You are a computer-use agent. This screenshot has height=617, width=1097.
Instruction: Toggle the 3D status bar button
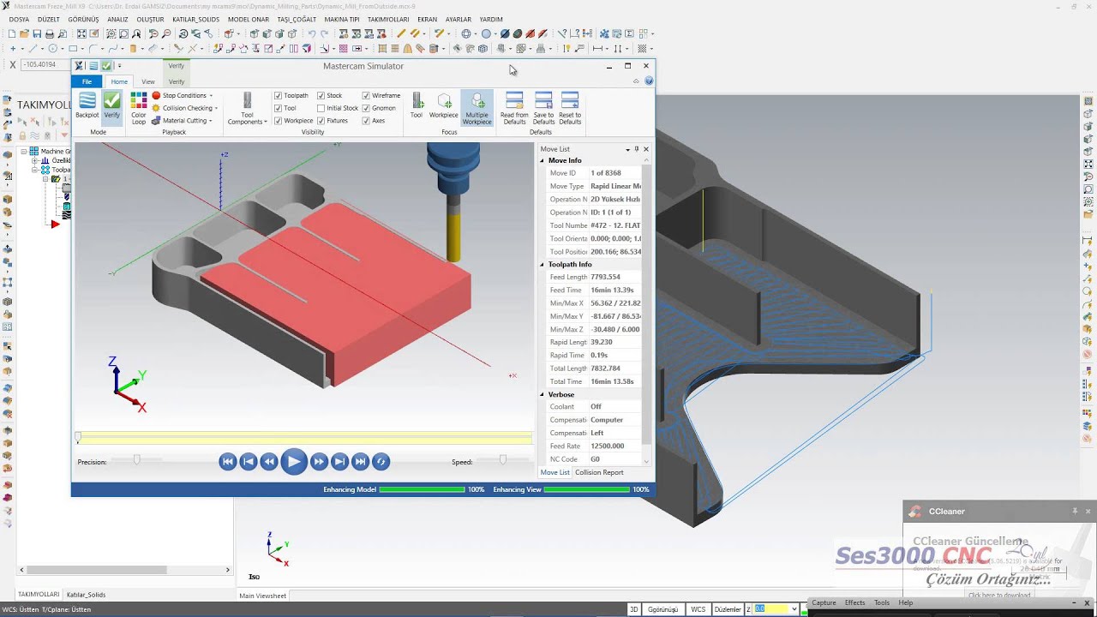(x=634, y=609)
